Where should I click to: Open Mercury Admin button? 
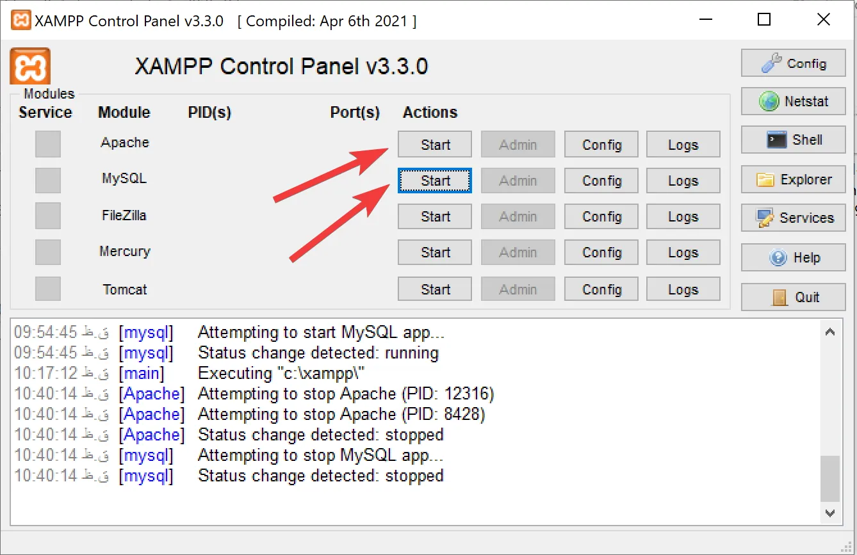point(518,252)
